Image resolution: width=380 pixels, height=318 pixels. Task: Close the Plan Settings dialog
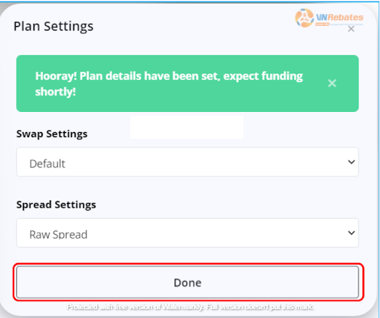tap(351, 29)
